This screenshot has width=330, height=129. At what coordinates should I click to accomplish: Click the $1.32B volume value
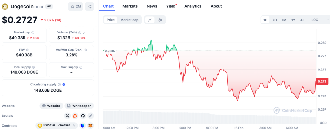point(64,38)
